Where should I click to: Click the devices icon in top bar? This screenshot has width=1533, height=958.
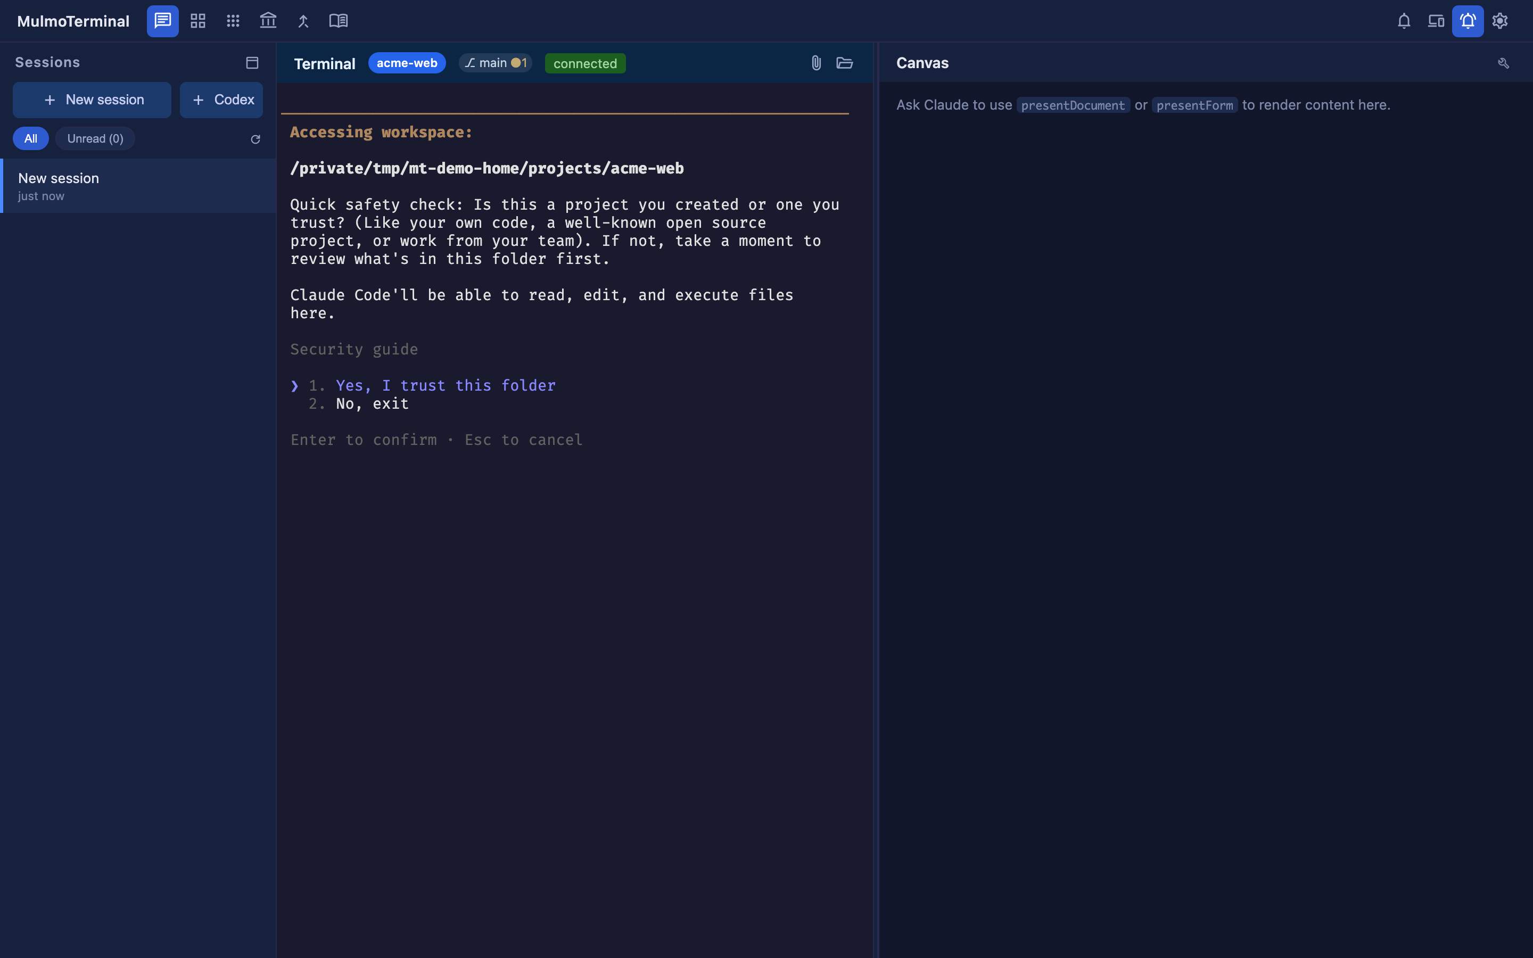tap(1436, 21)
